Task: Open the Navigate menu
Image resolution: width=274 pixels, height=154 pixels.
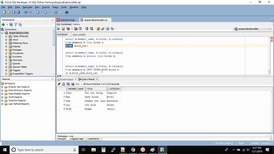Action: (27, 7)
